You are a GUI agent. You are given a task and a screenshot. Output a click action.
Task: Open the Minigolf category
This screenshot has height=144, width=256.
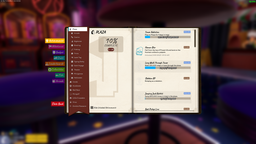coord(76,94)
